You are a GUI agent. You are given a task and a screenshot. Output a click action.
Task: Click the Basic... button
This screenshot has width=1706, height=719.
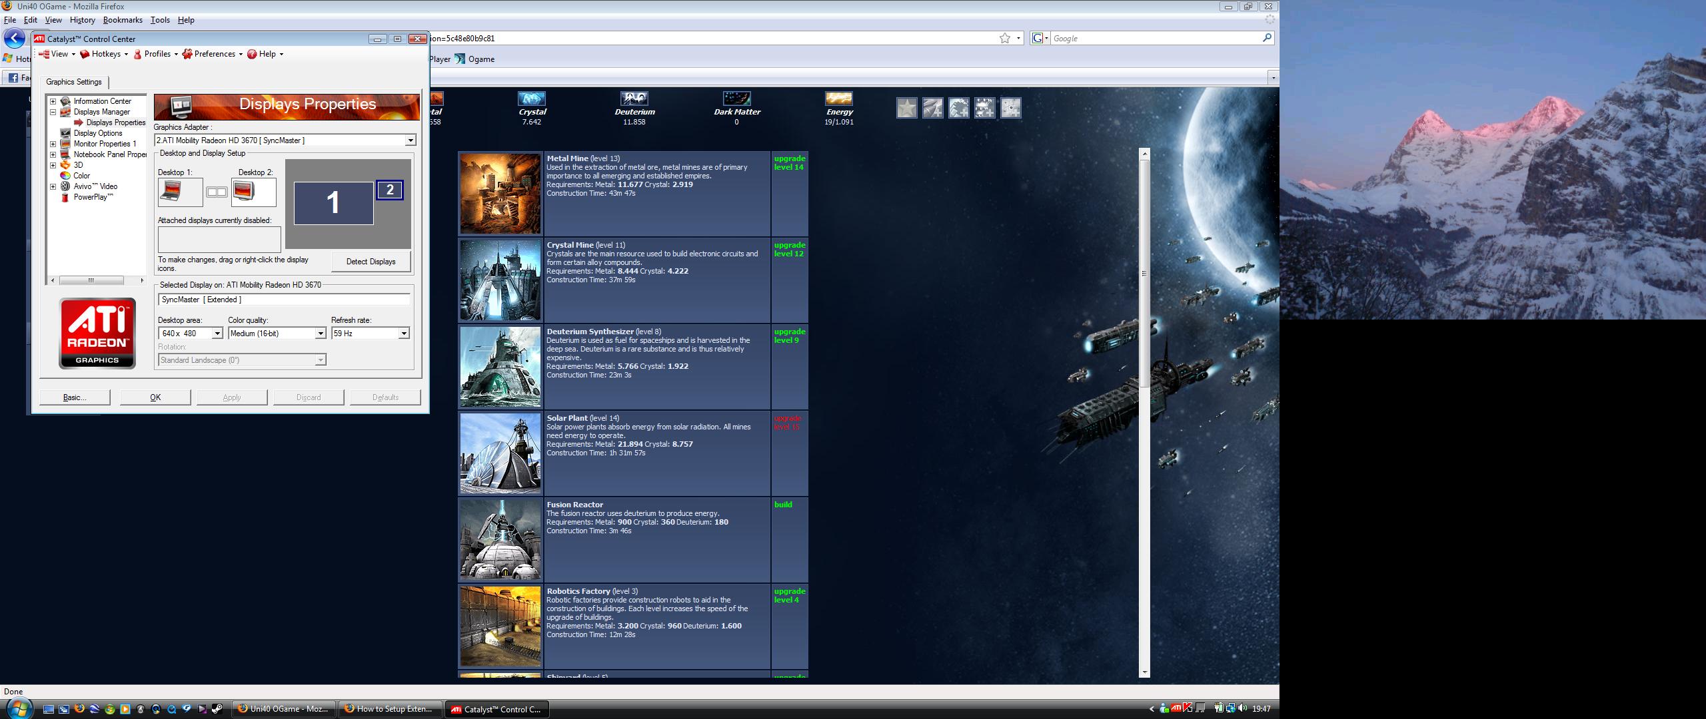pos(75,397)
